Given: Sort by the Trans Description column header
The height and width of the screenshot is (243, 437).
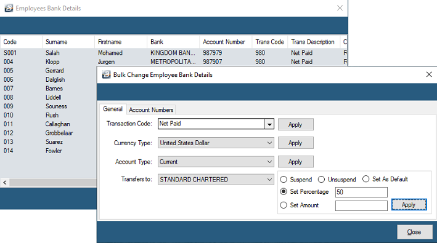Looking at the screenshot, I should [x=314, y=42].
